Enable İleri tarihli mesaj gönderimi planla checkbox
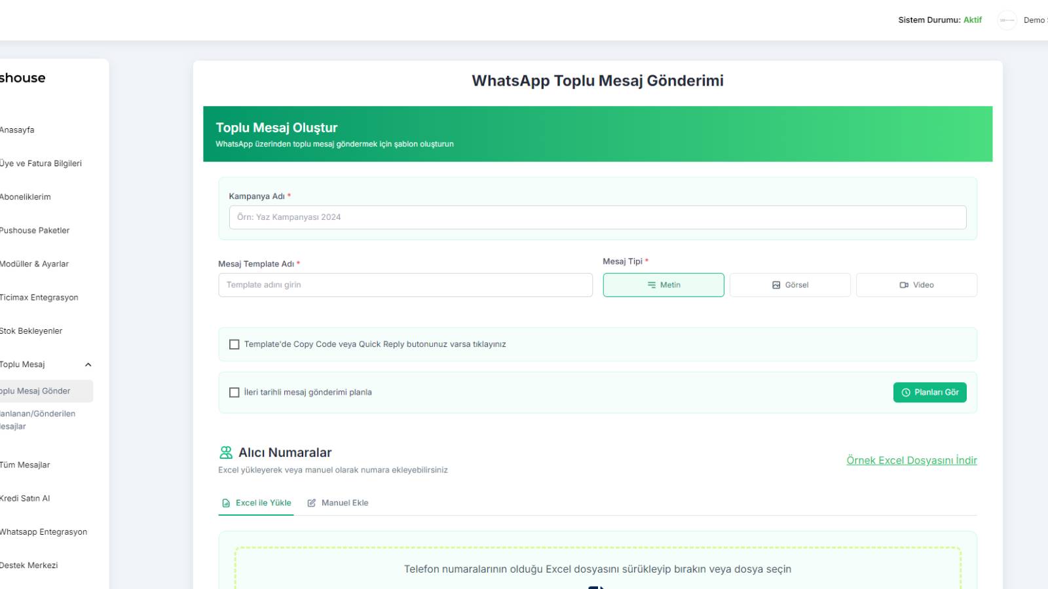Screen dimensions: 1048x589 234,393
